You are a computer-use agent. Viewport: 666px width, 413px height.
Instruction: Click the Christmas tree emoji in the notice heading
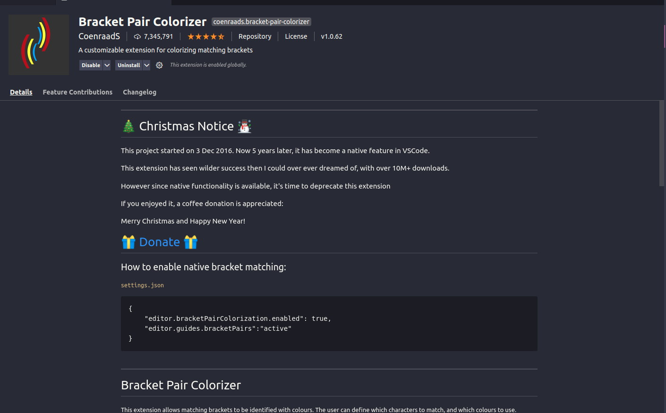point(128,126)
